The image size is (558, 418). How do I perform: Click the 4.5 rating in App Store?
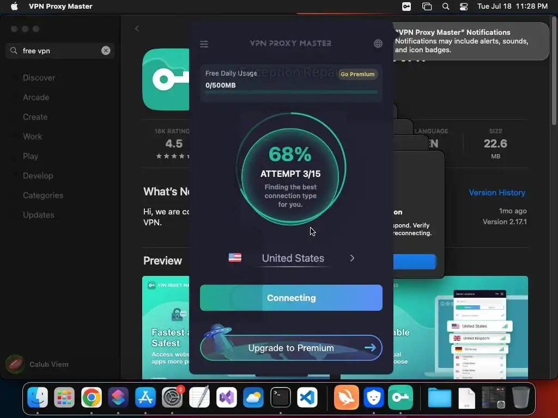(174, 144)
